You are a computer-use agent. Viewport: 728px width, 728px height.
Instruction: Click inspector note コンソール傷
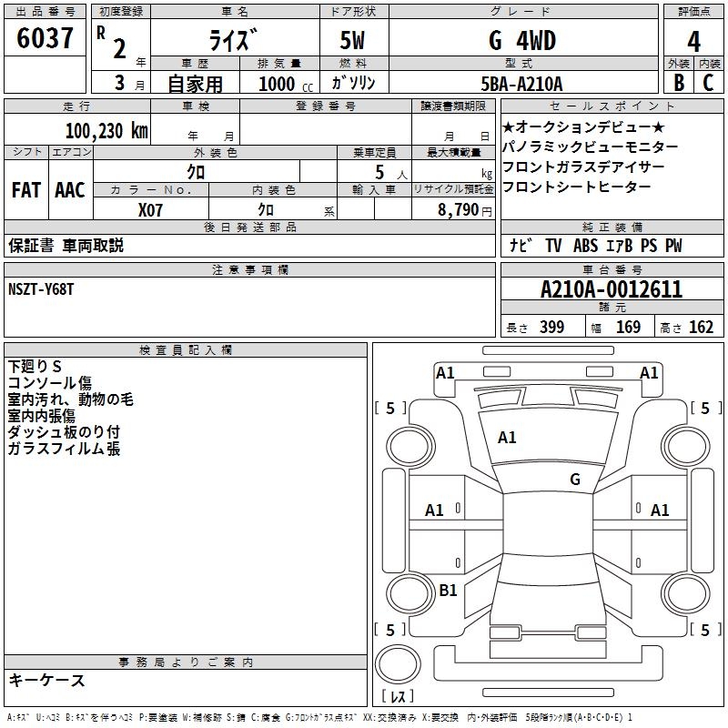pyautogui.click(x=50, y=383)
